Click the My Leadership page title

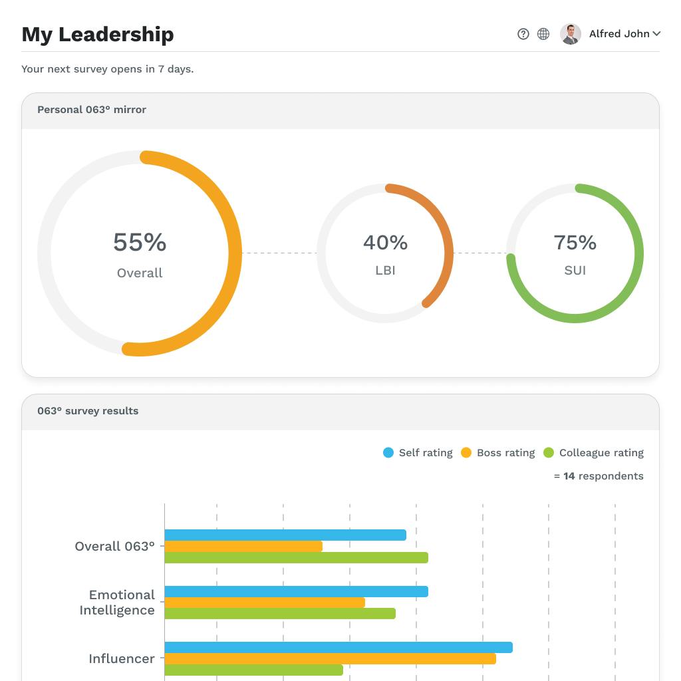pos(98,35)
